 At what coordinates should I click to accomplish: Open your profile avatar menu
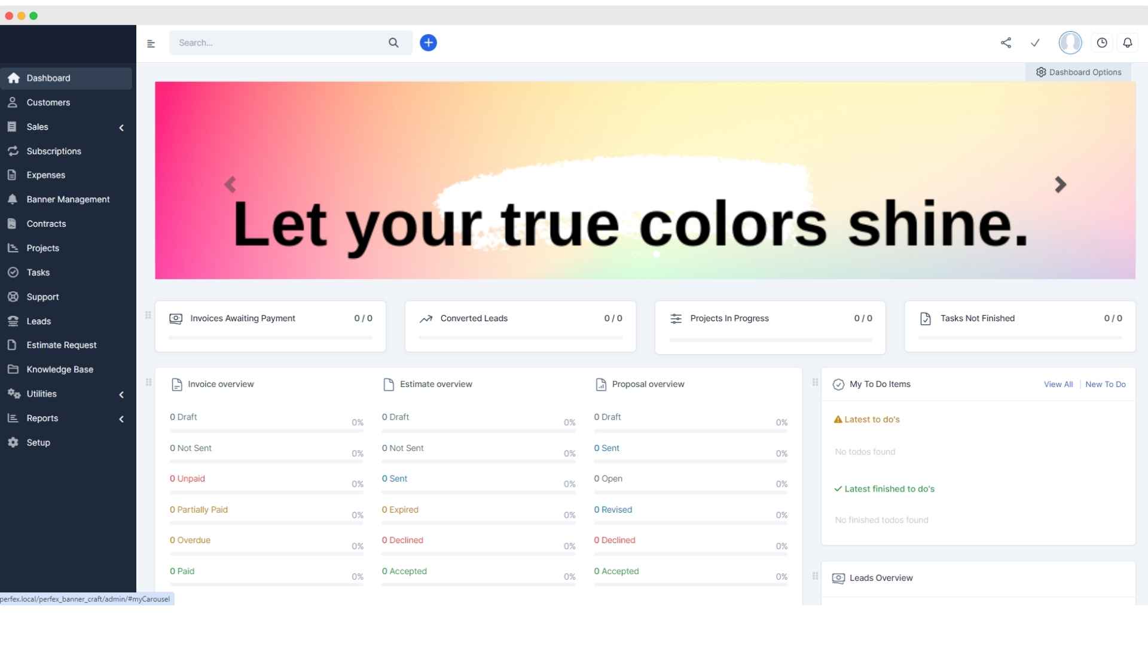click(x=1069, y=42)
